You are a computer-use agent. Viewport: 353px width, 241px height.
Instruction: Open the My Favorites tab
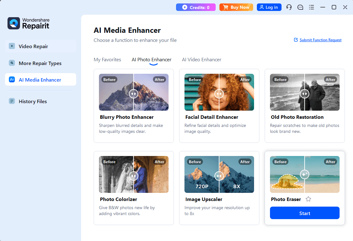(107, 59)
